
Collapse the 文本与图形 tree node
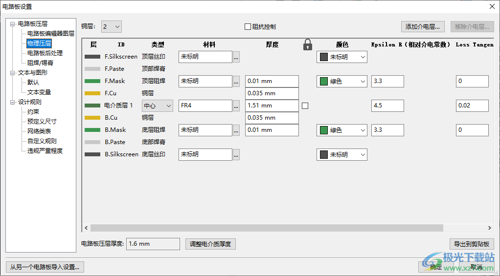(x=13, y=73)
